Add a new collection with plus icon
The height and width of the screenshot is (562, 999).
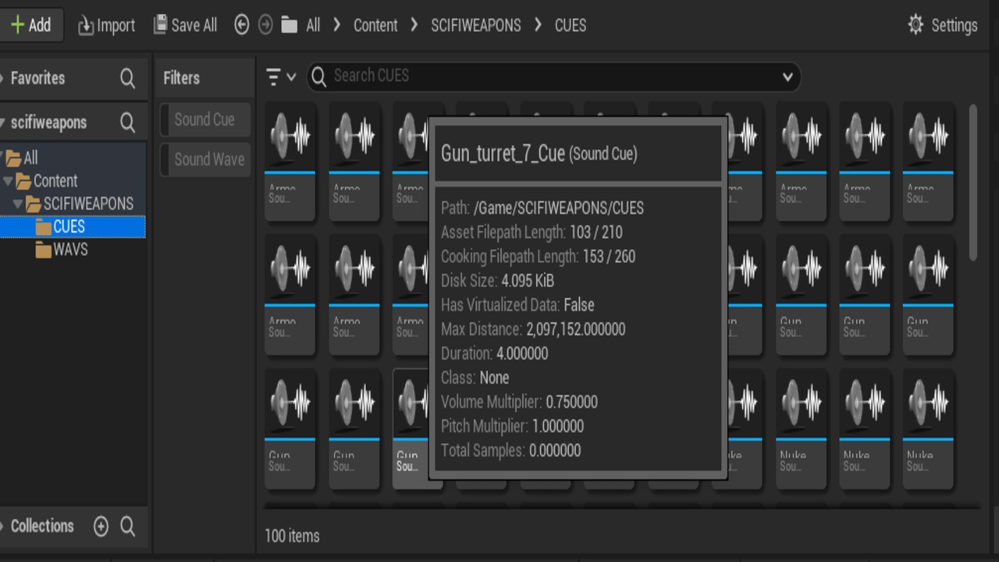101,526
